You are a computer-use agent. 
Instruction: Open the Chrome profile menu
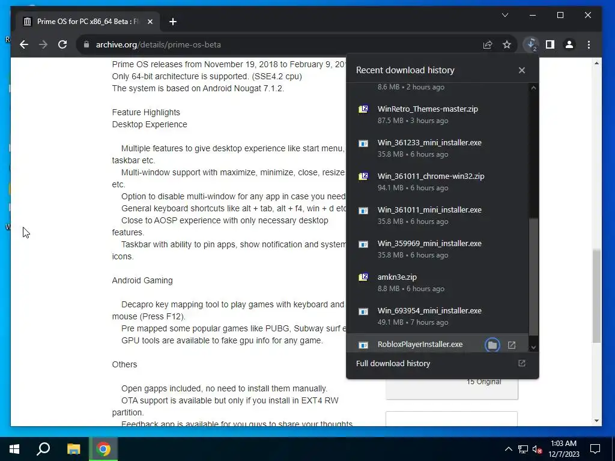pos(569,44)
